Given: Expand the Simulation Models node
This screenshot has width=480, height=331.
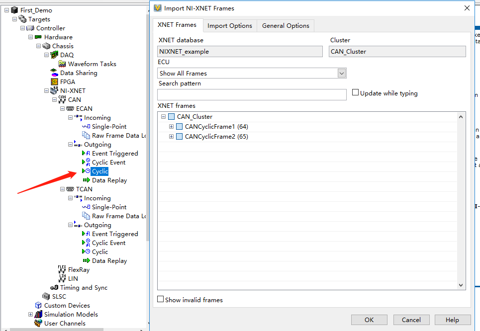Looking at the screenshot, I should point(31,314).
